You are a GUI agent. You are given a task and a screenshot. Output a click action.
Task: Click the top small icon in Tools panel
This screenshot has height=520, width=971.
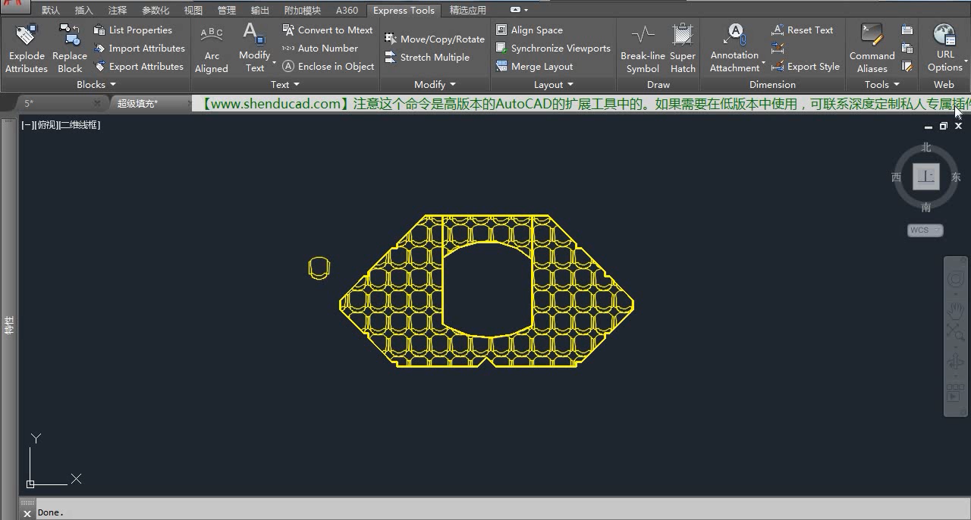click(x=907, y=30)
